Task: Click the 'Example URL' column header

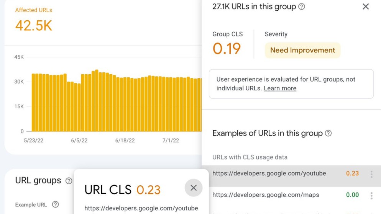Action: coord(31,205)
